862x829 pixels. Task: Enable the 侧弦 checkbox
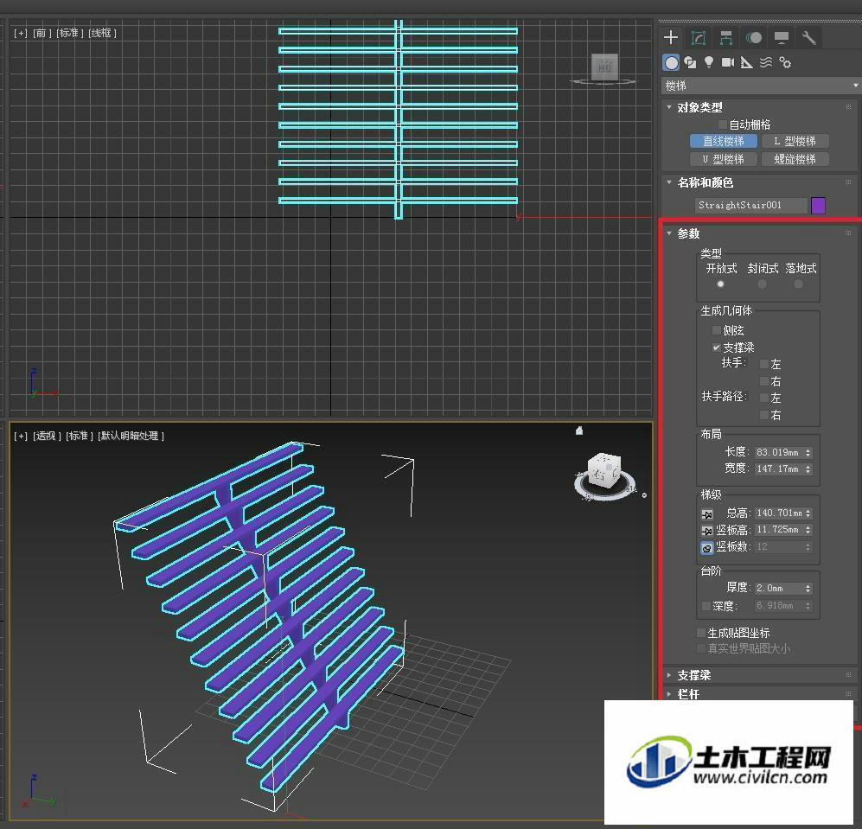click(717, 330)
